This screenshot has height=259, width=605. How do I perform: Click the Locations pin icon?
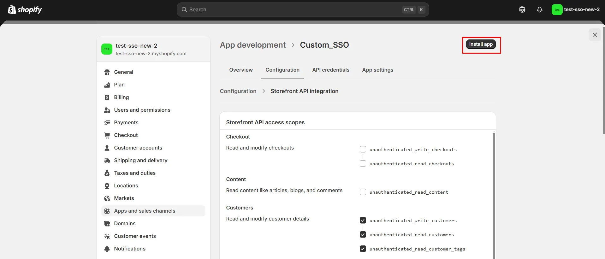tap(107, 186)
